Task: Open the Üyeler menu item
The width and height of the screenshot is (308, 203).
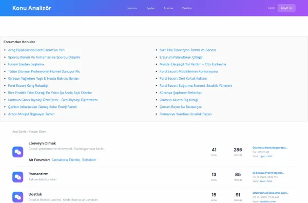Action: pyautogui.click(x=150, y=8)
